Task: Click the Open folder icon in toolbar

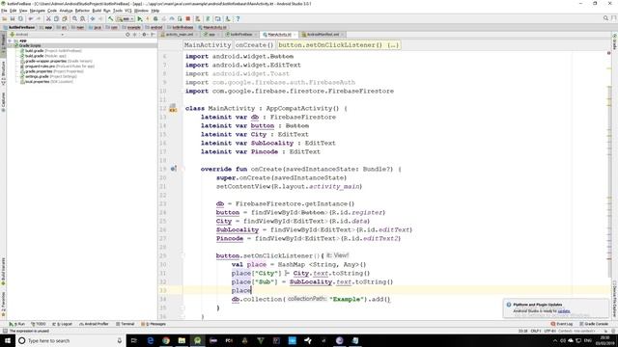Action: click(x=5, y=19)
